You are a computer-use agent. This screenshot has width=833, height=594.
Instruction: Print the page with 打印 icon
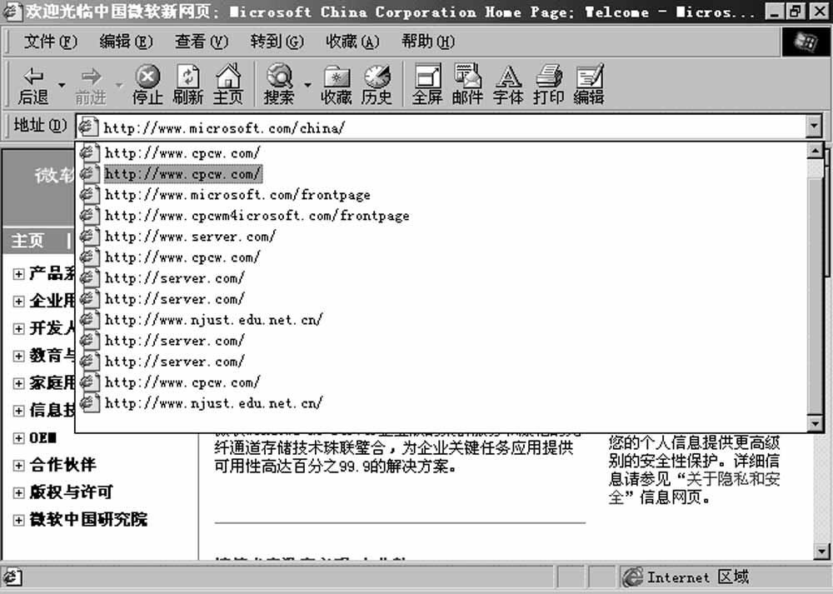[x=548, y=84]
